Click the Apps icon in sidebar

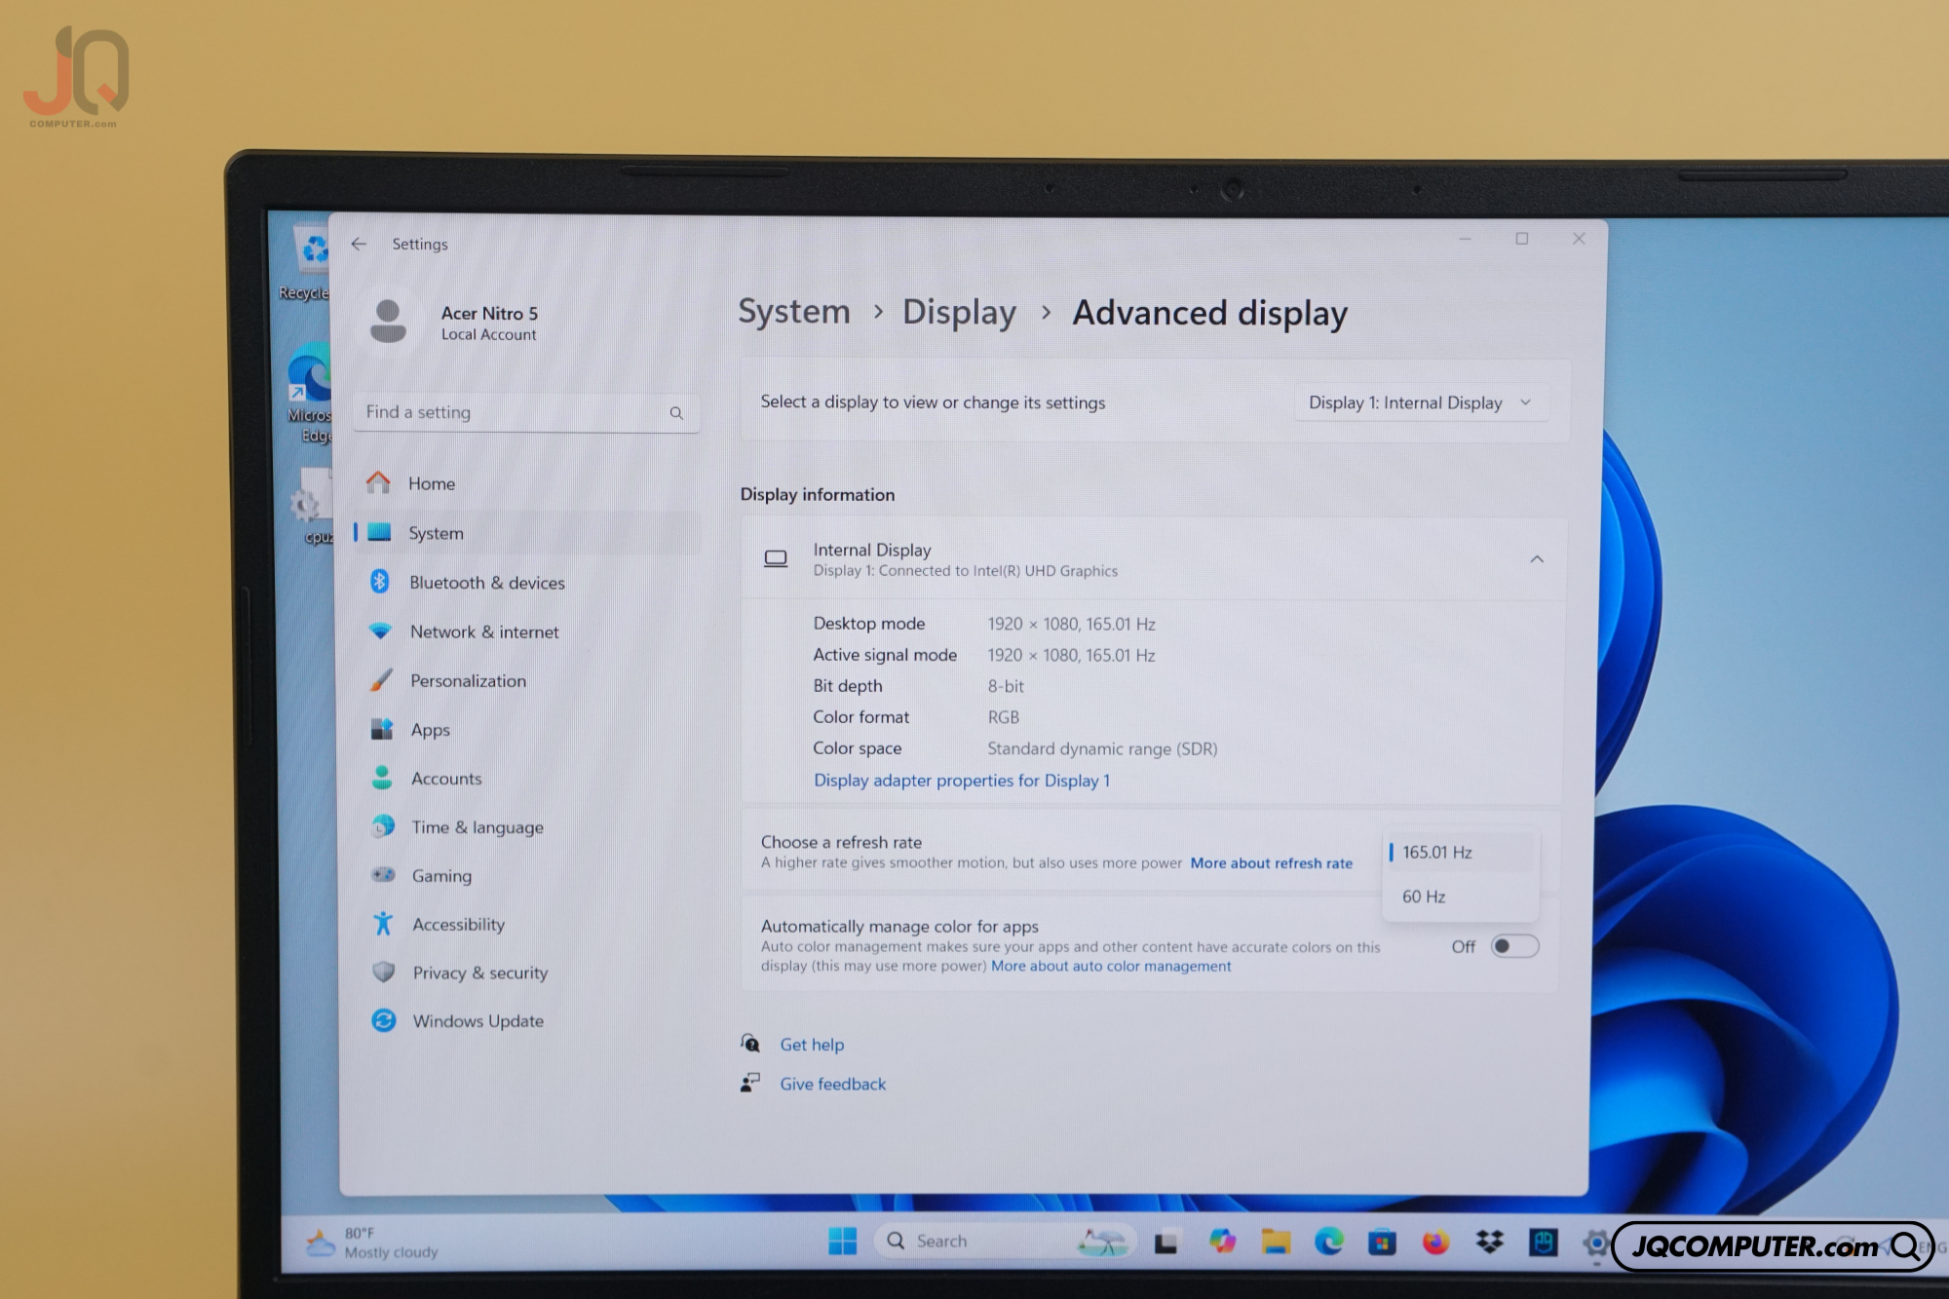382,729
